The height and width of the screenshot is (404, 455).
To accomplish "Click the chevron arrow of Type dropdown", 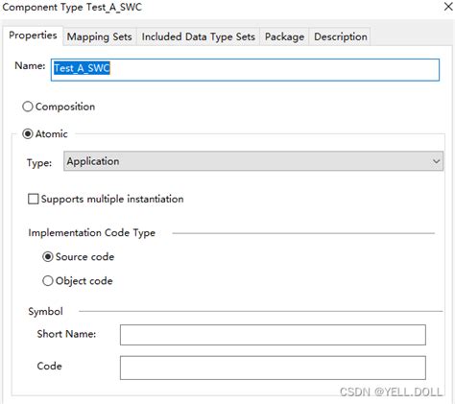I will click(x=437, y=161).
